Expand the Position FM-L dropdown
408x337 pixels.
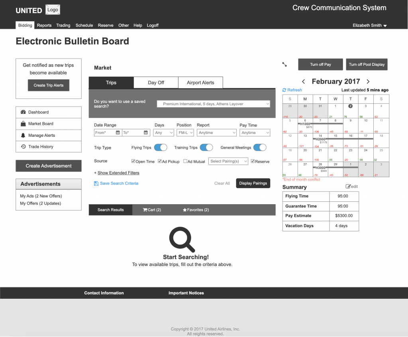[x=185, y=133]
